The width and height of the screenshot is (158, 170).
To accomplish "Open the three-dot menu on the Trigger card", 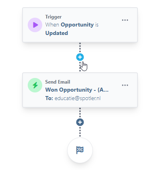I will click(x=125, y=20).
